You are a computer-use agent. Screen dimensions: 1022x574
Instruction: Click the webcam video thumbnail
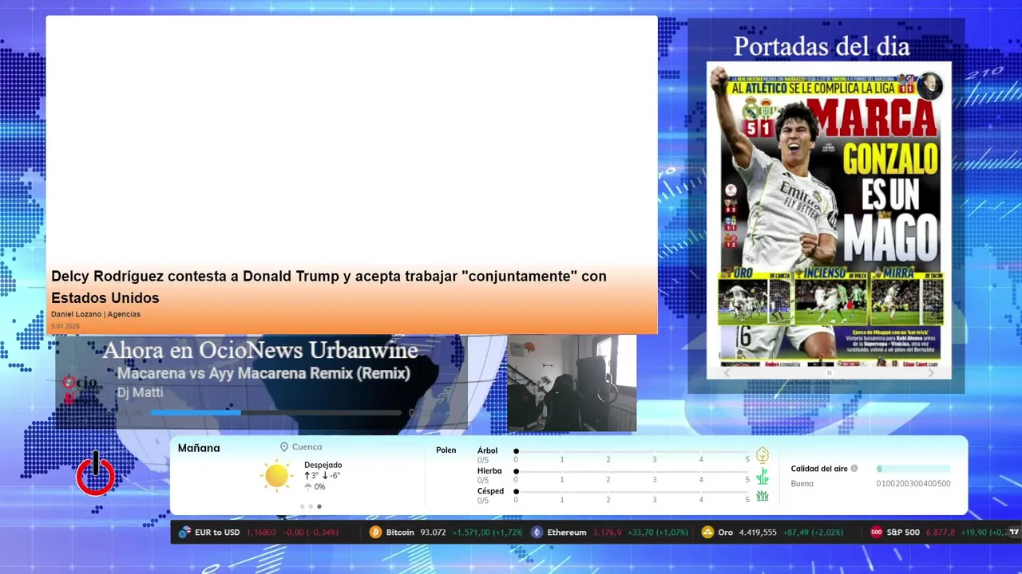[x=572, y=383]
